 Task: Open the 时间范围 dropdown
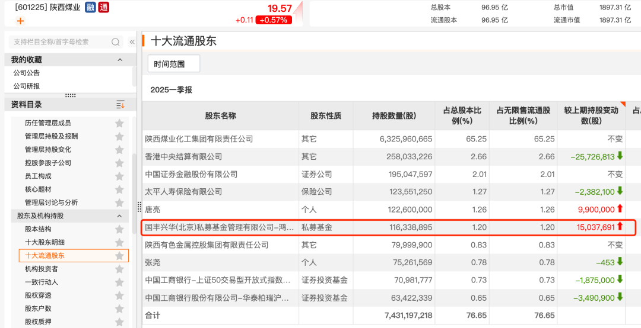pyautogui.click(x=173, y=64)
